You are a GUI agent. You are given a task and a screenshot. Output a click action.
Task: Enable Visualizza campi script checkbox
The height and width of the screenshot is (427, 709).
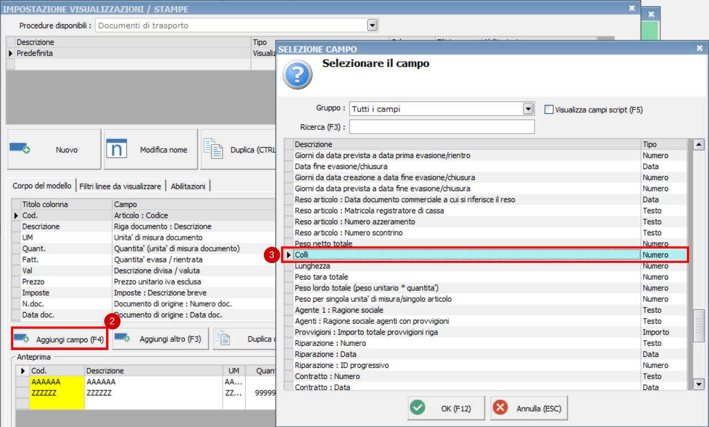tap(549, 109)
